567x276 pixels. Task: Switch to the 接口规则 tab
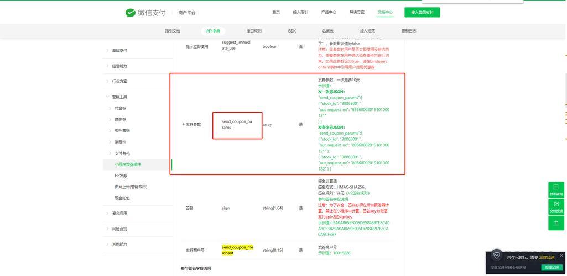(x=254, y=31)
